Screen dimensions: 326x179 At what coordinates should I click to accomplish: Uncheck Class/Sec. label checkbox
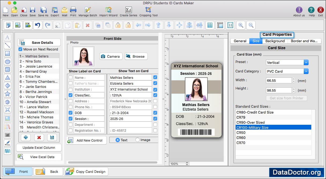[x=71, y=95]
